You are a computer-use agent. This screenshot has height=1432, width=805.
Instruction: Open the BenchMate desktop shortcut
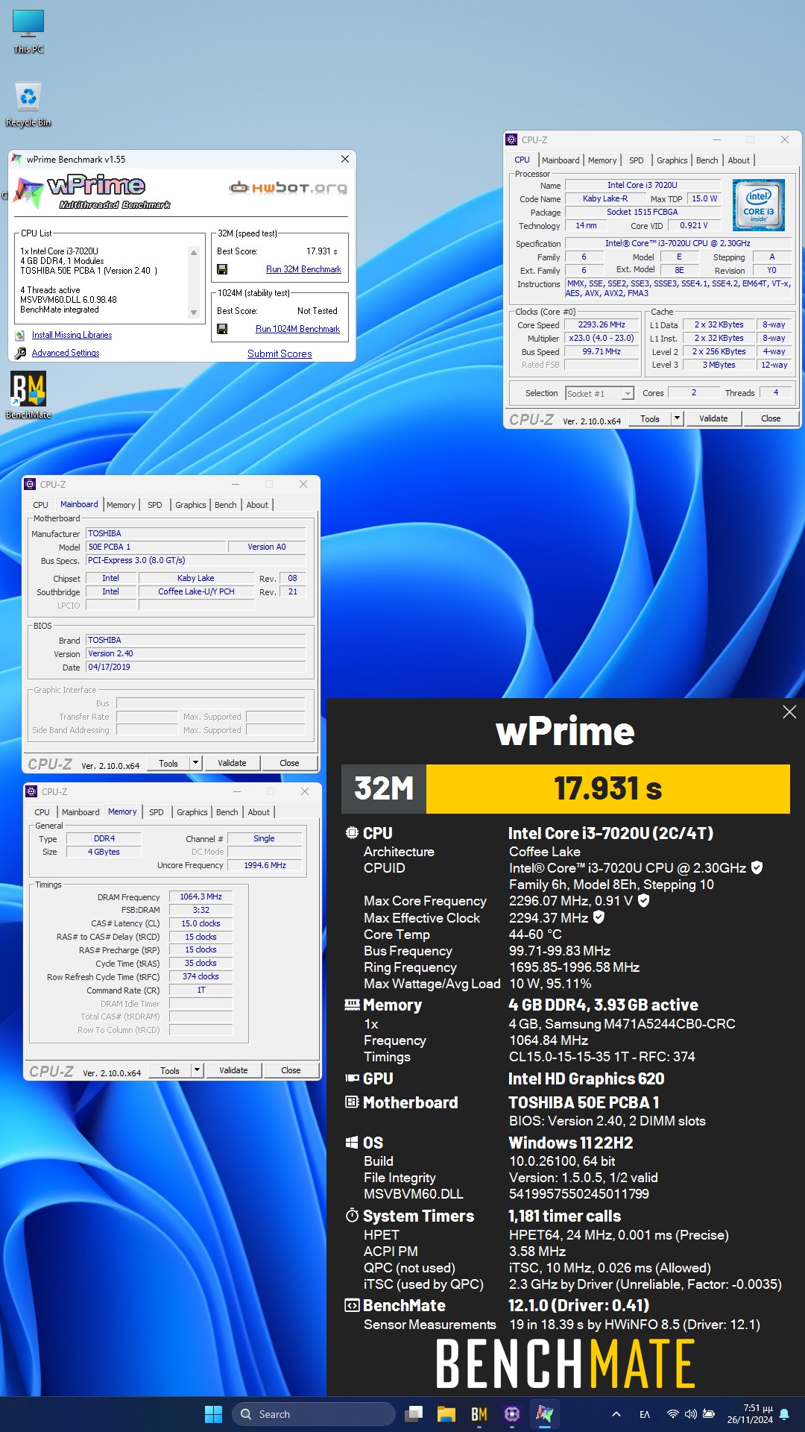[x=28, y=395]
